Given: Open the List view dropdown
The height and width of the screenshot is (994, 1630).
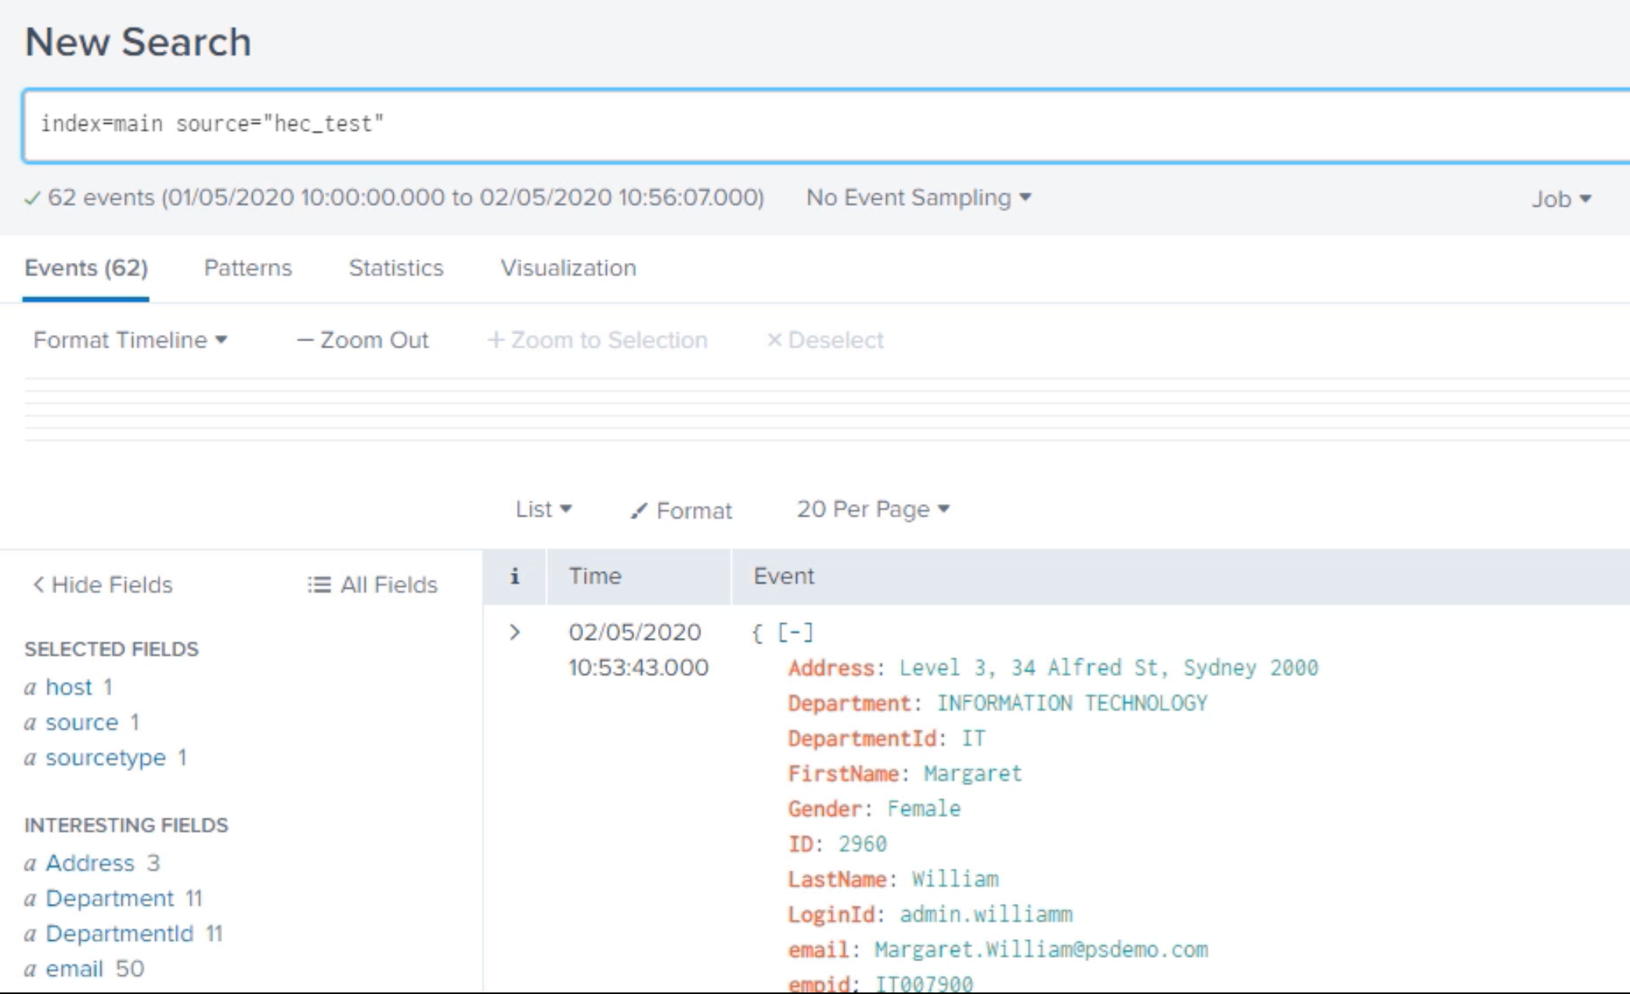Looking at the screenshot, I should pos(543,510).
